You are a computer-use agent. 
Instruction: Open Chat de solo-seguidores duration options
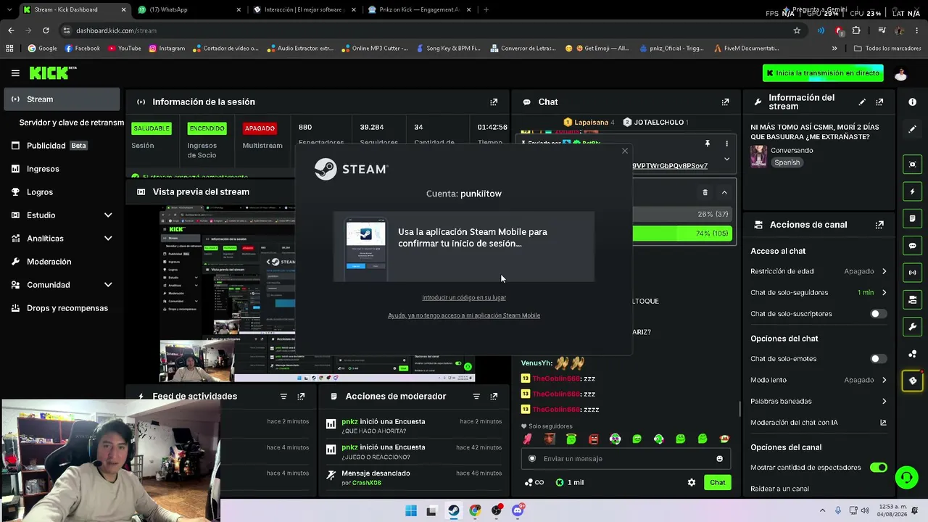[819, 292]
